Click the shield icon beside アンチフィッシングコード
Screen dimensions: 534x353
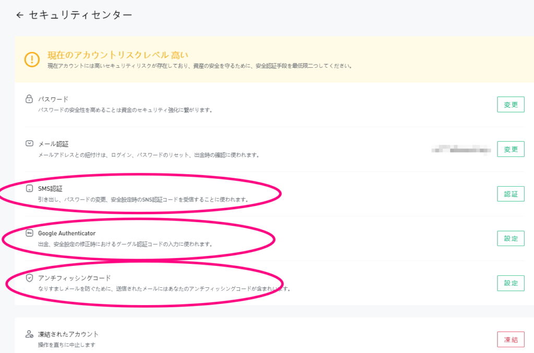point(29,278)
